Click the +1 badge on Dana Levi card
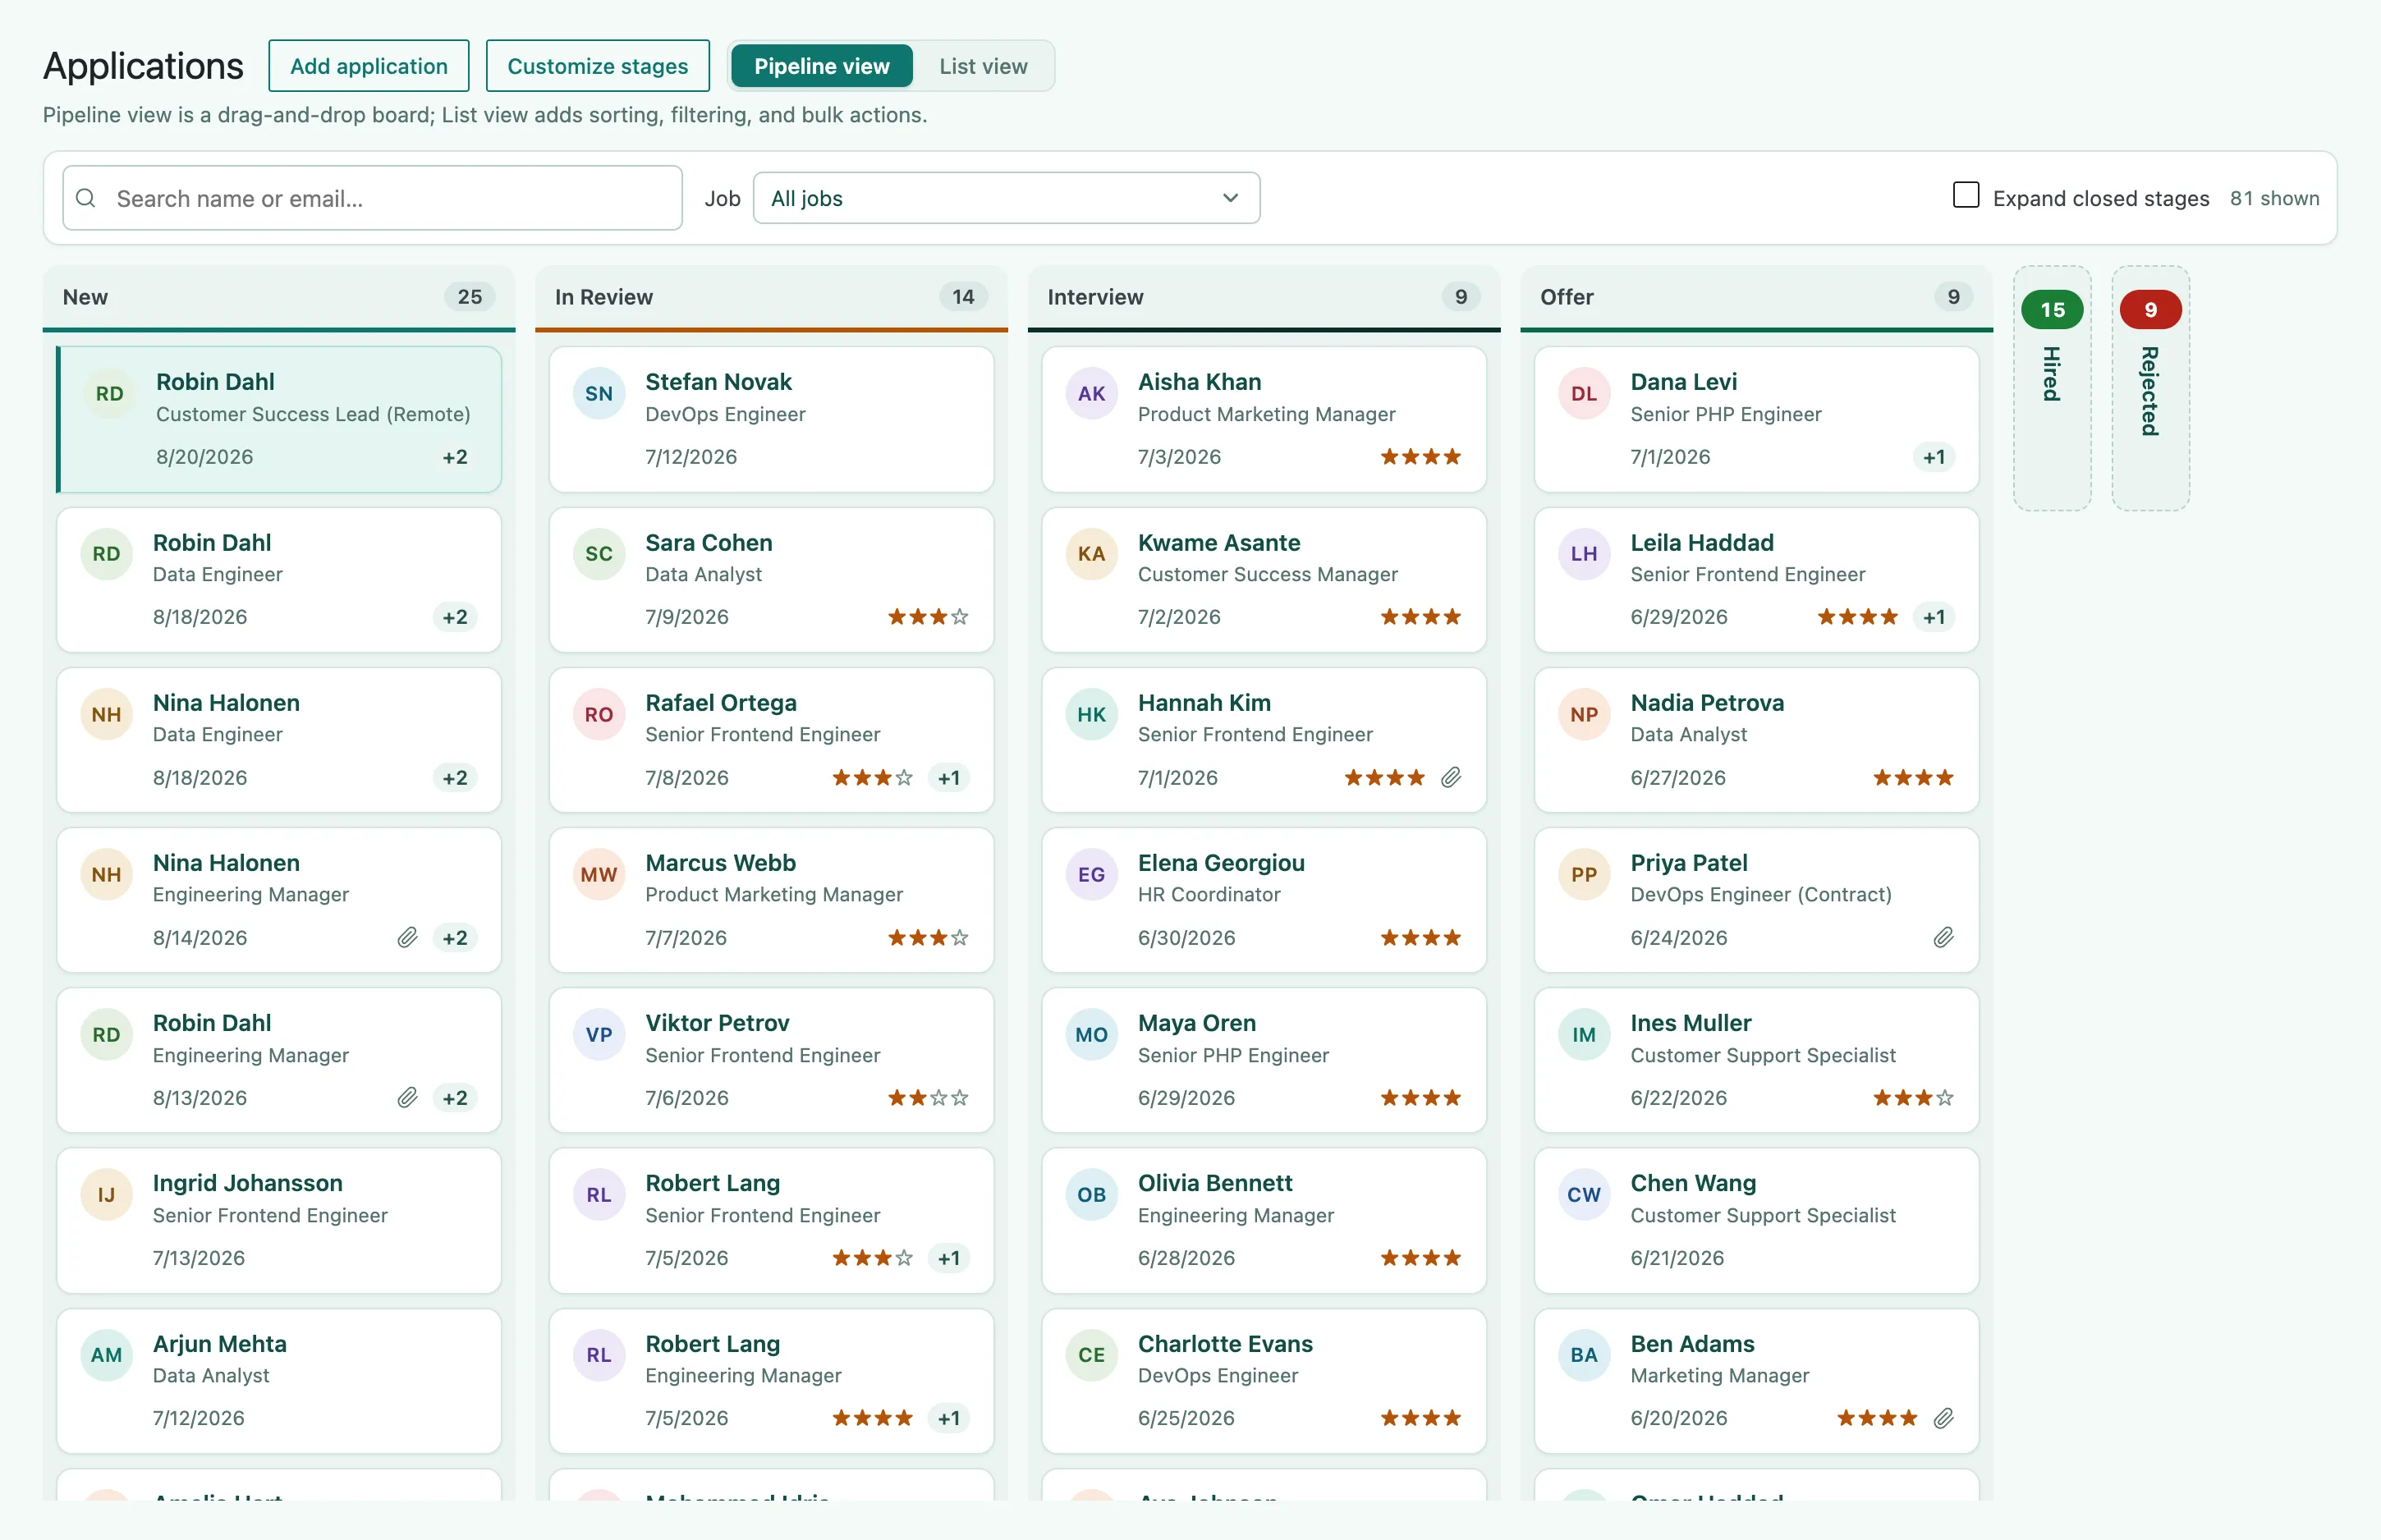This screenshot has width=2381, height=1540. tap(1934, 457)
